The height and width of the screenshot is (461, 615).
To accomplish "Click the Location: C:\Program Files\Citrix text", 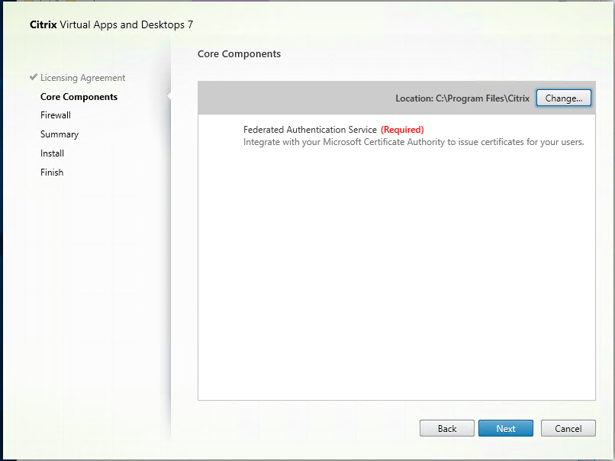I will point(462,98).
